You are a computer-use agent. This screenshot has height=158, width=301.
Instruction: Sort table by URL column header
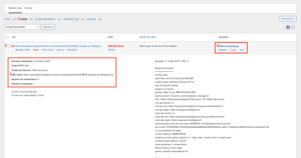pyautogui.click(x=14, y=37)
